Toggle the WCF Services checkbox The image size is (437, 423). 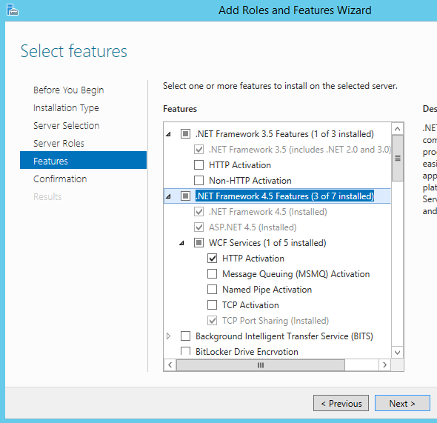click(x=199, y=243)
